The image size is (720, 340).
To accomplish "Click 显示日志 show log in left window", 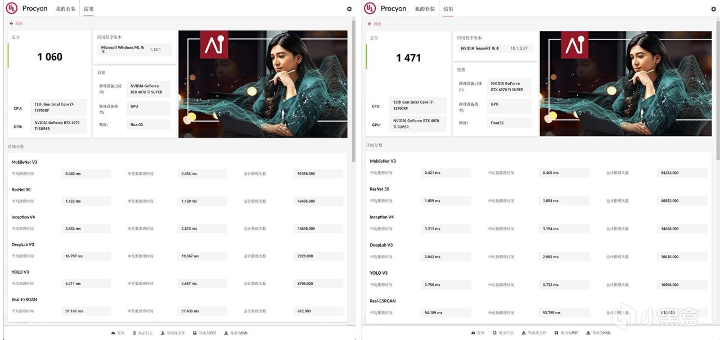I will point(143,333).
